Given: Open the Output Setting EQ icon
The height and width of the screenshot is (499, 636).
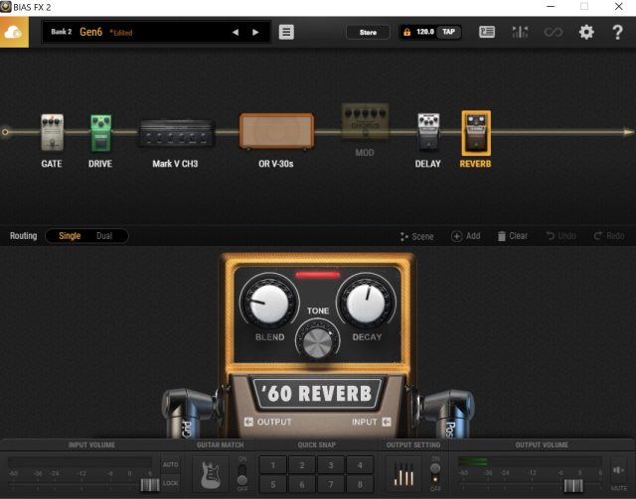Looking at the screenshot, I should [x=403, y=474].
